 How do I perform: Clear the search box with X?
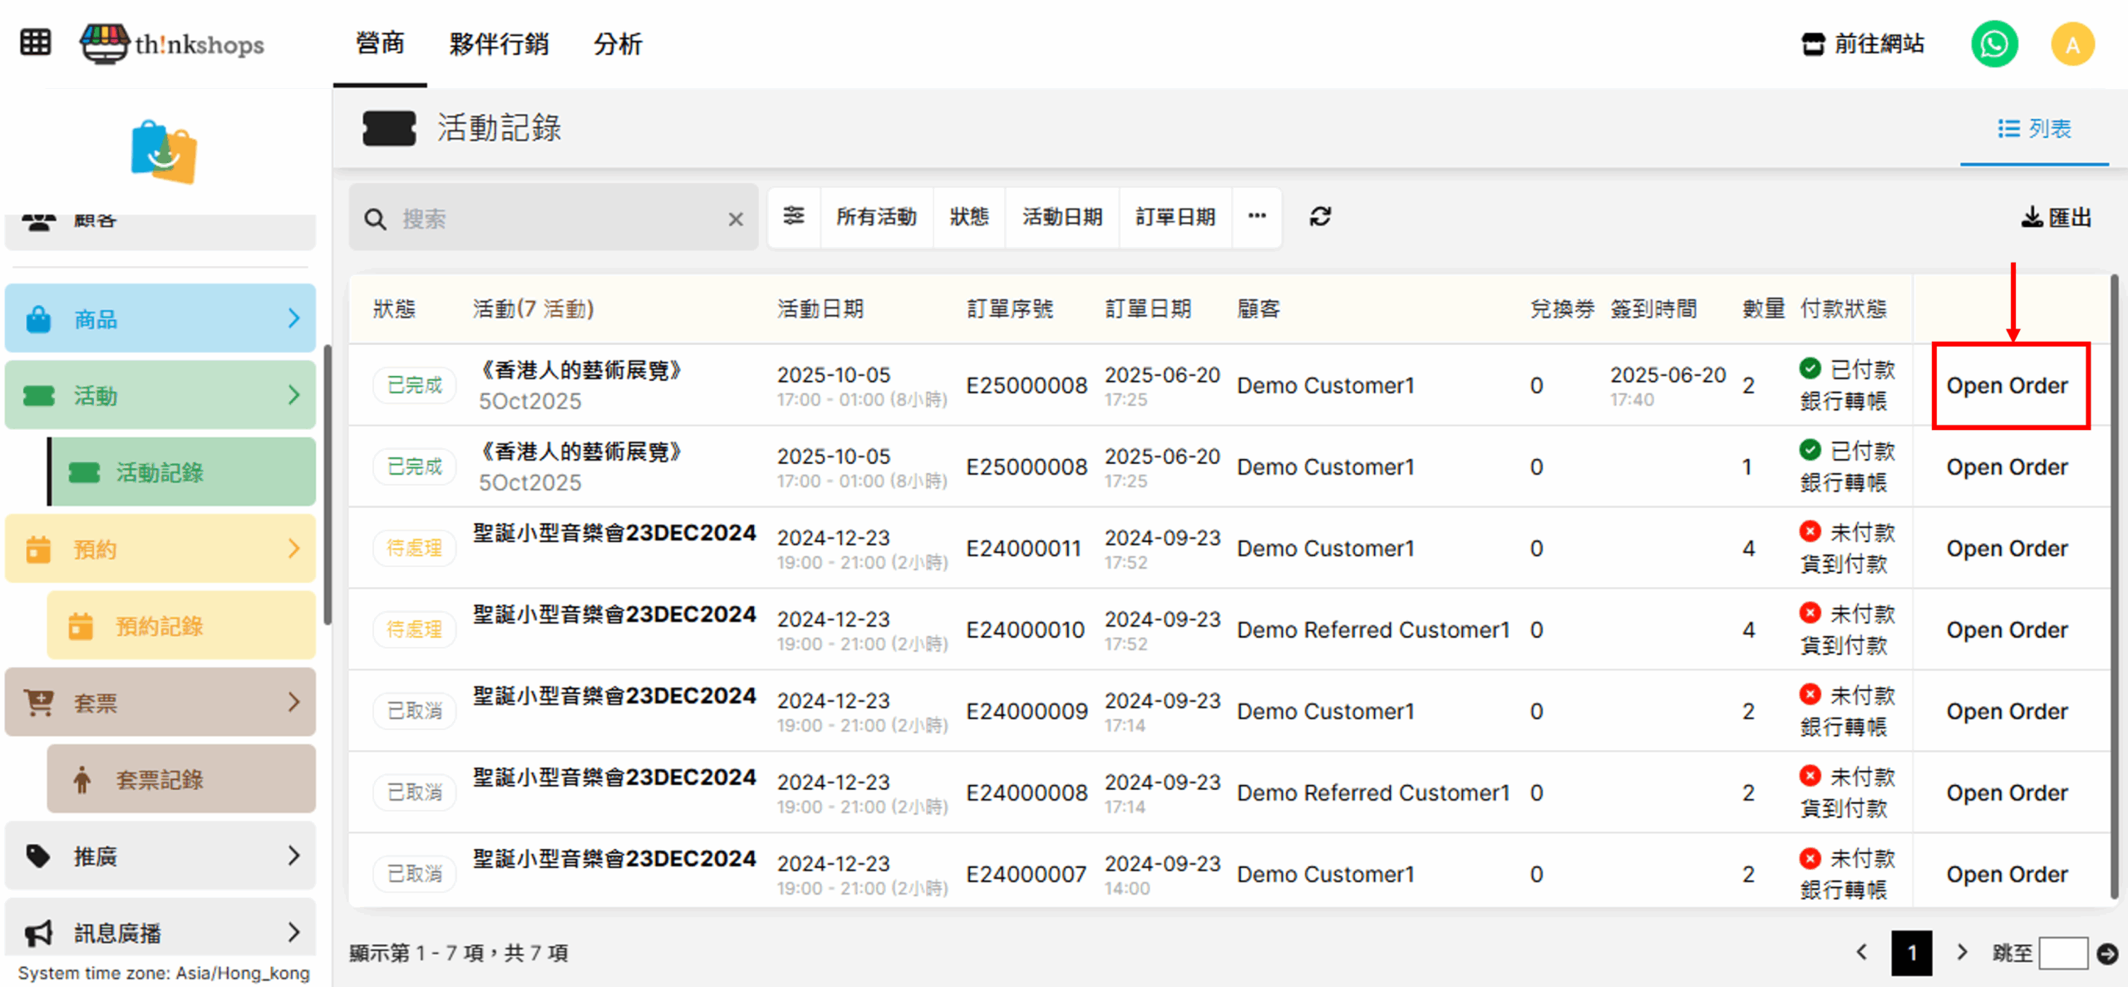click(736, 220)
